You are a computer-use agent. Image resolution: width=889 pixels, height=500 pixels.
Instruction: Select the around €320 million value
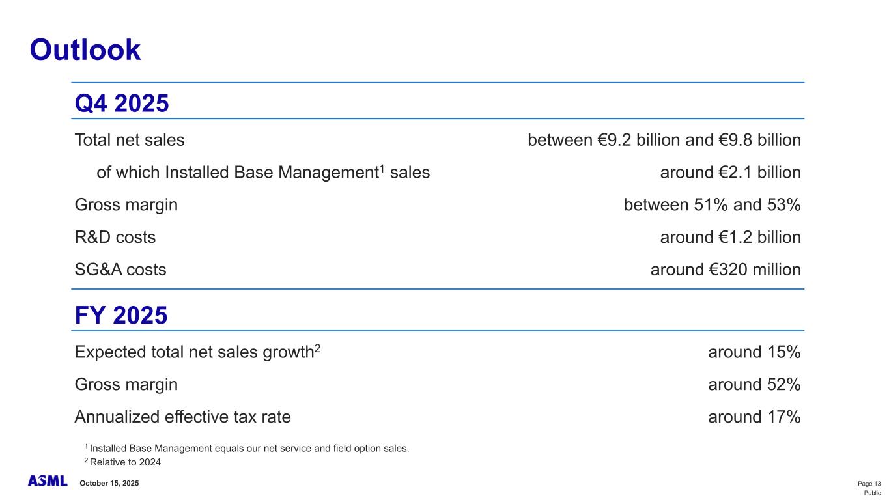click(726, 270)
